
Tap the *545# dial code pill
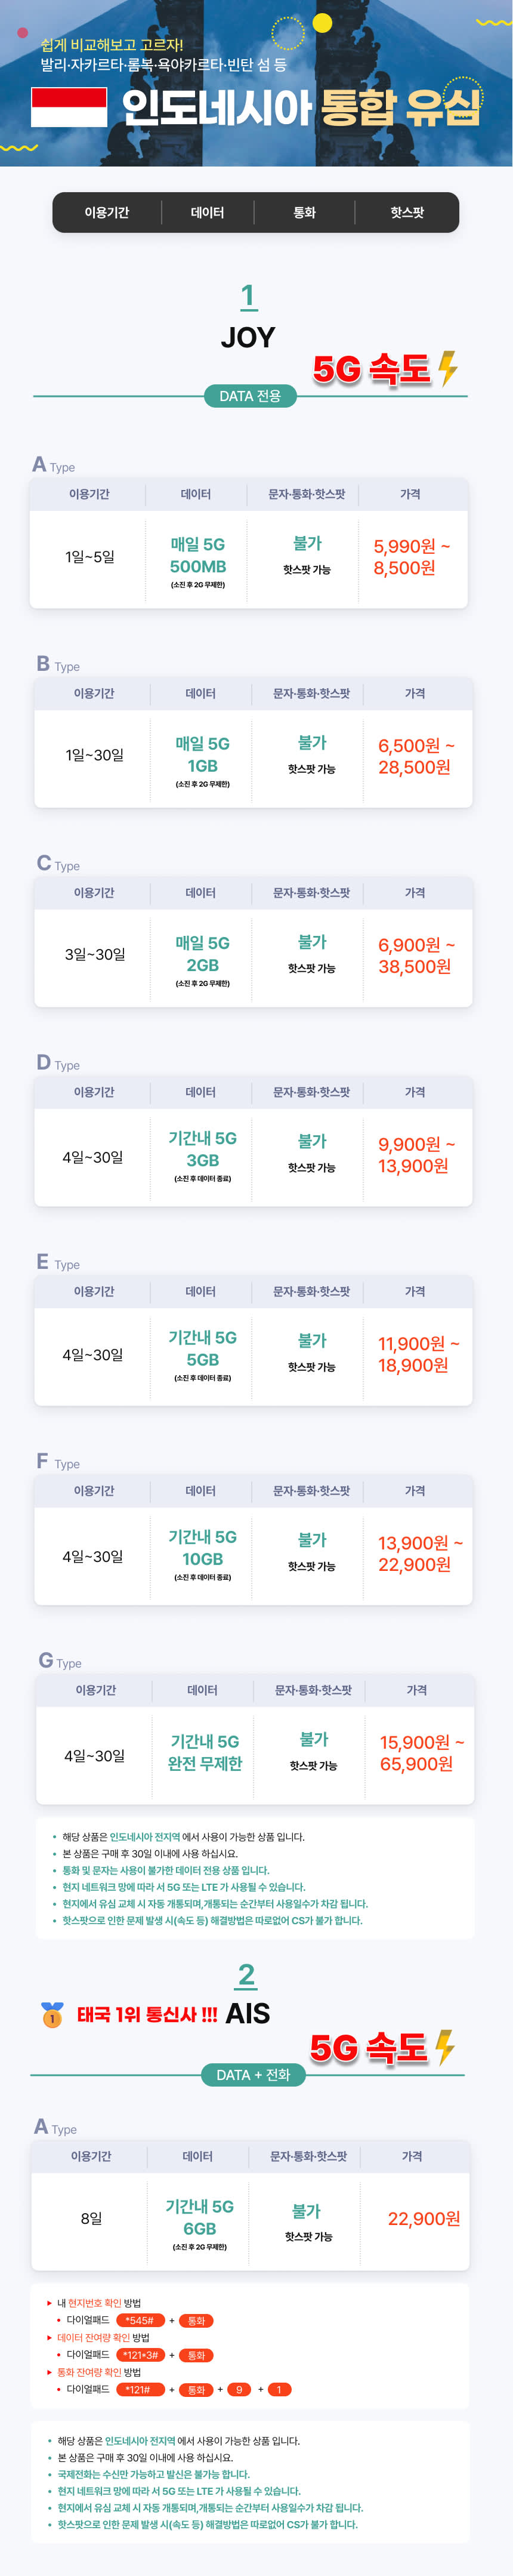coord(139,2320)
